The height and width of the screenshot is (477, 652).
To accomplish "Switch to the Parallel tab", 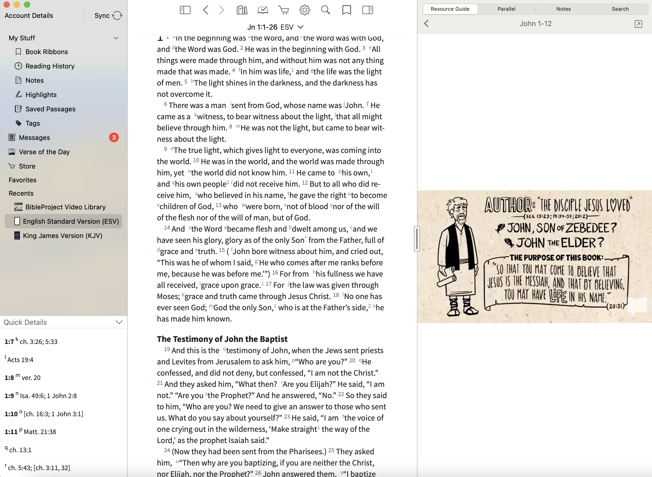I will click(506, 9).
